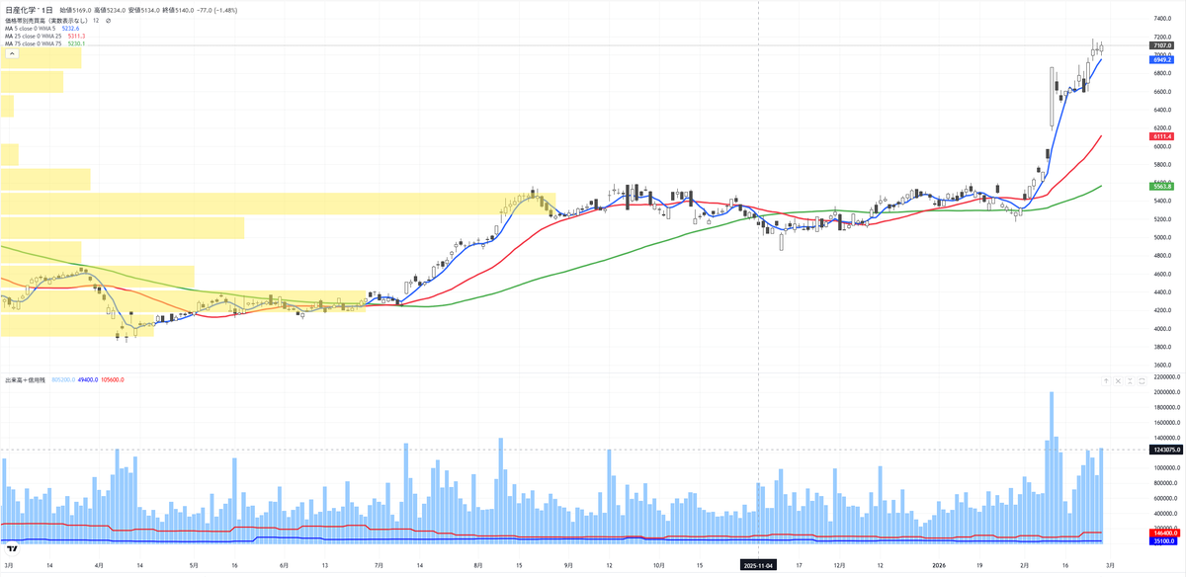1186x577 pixels.
Task: Click the 3600.0 level on price axis
Action: (x=1162, y=365)
